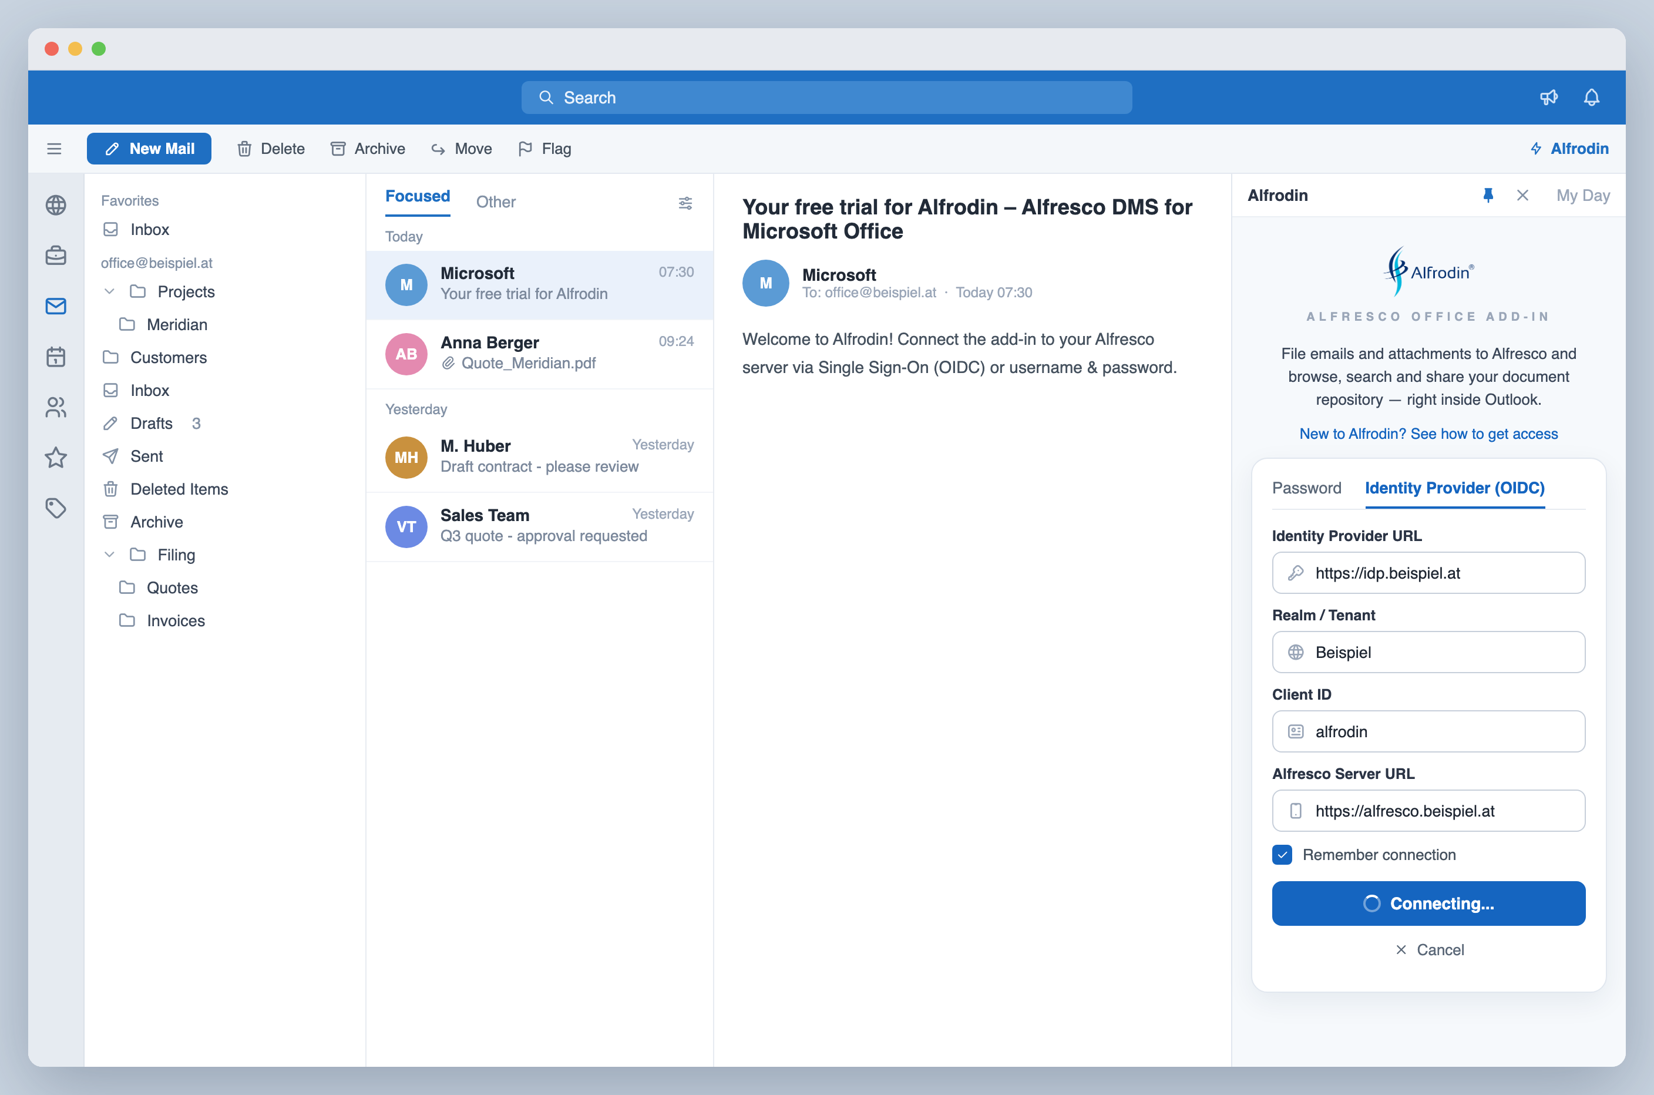Click the megaphone announcements icon
Screen dimensions: 1654x1095
click(x=1549, y=97)
